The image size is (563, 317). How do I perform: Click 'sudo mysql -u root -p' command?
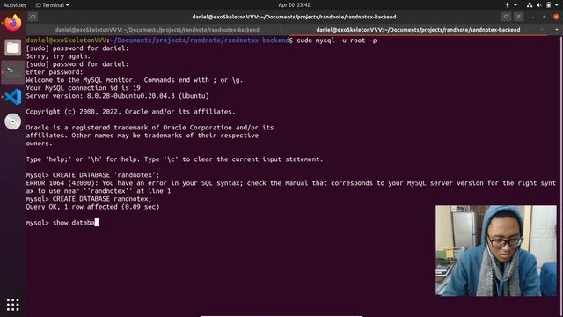point(337,41)
